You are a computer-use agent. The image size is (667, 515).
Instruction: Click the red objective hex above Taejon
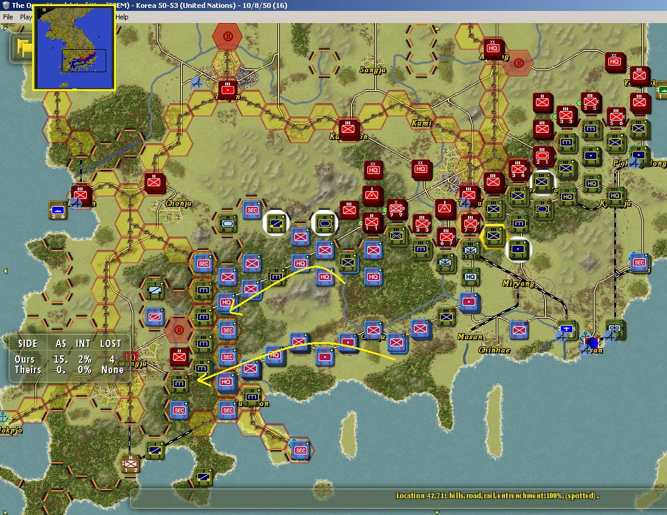click(228, 36)
